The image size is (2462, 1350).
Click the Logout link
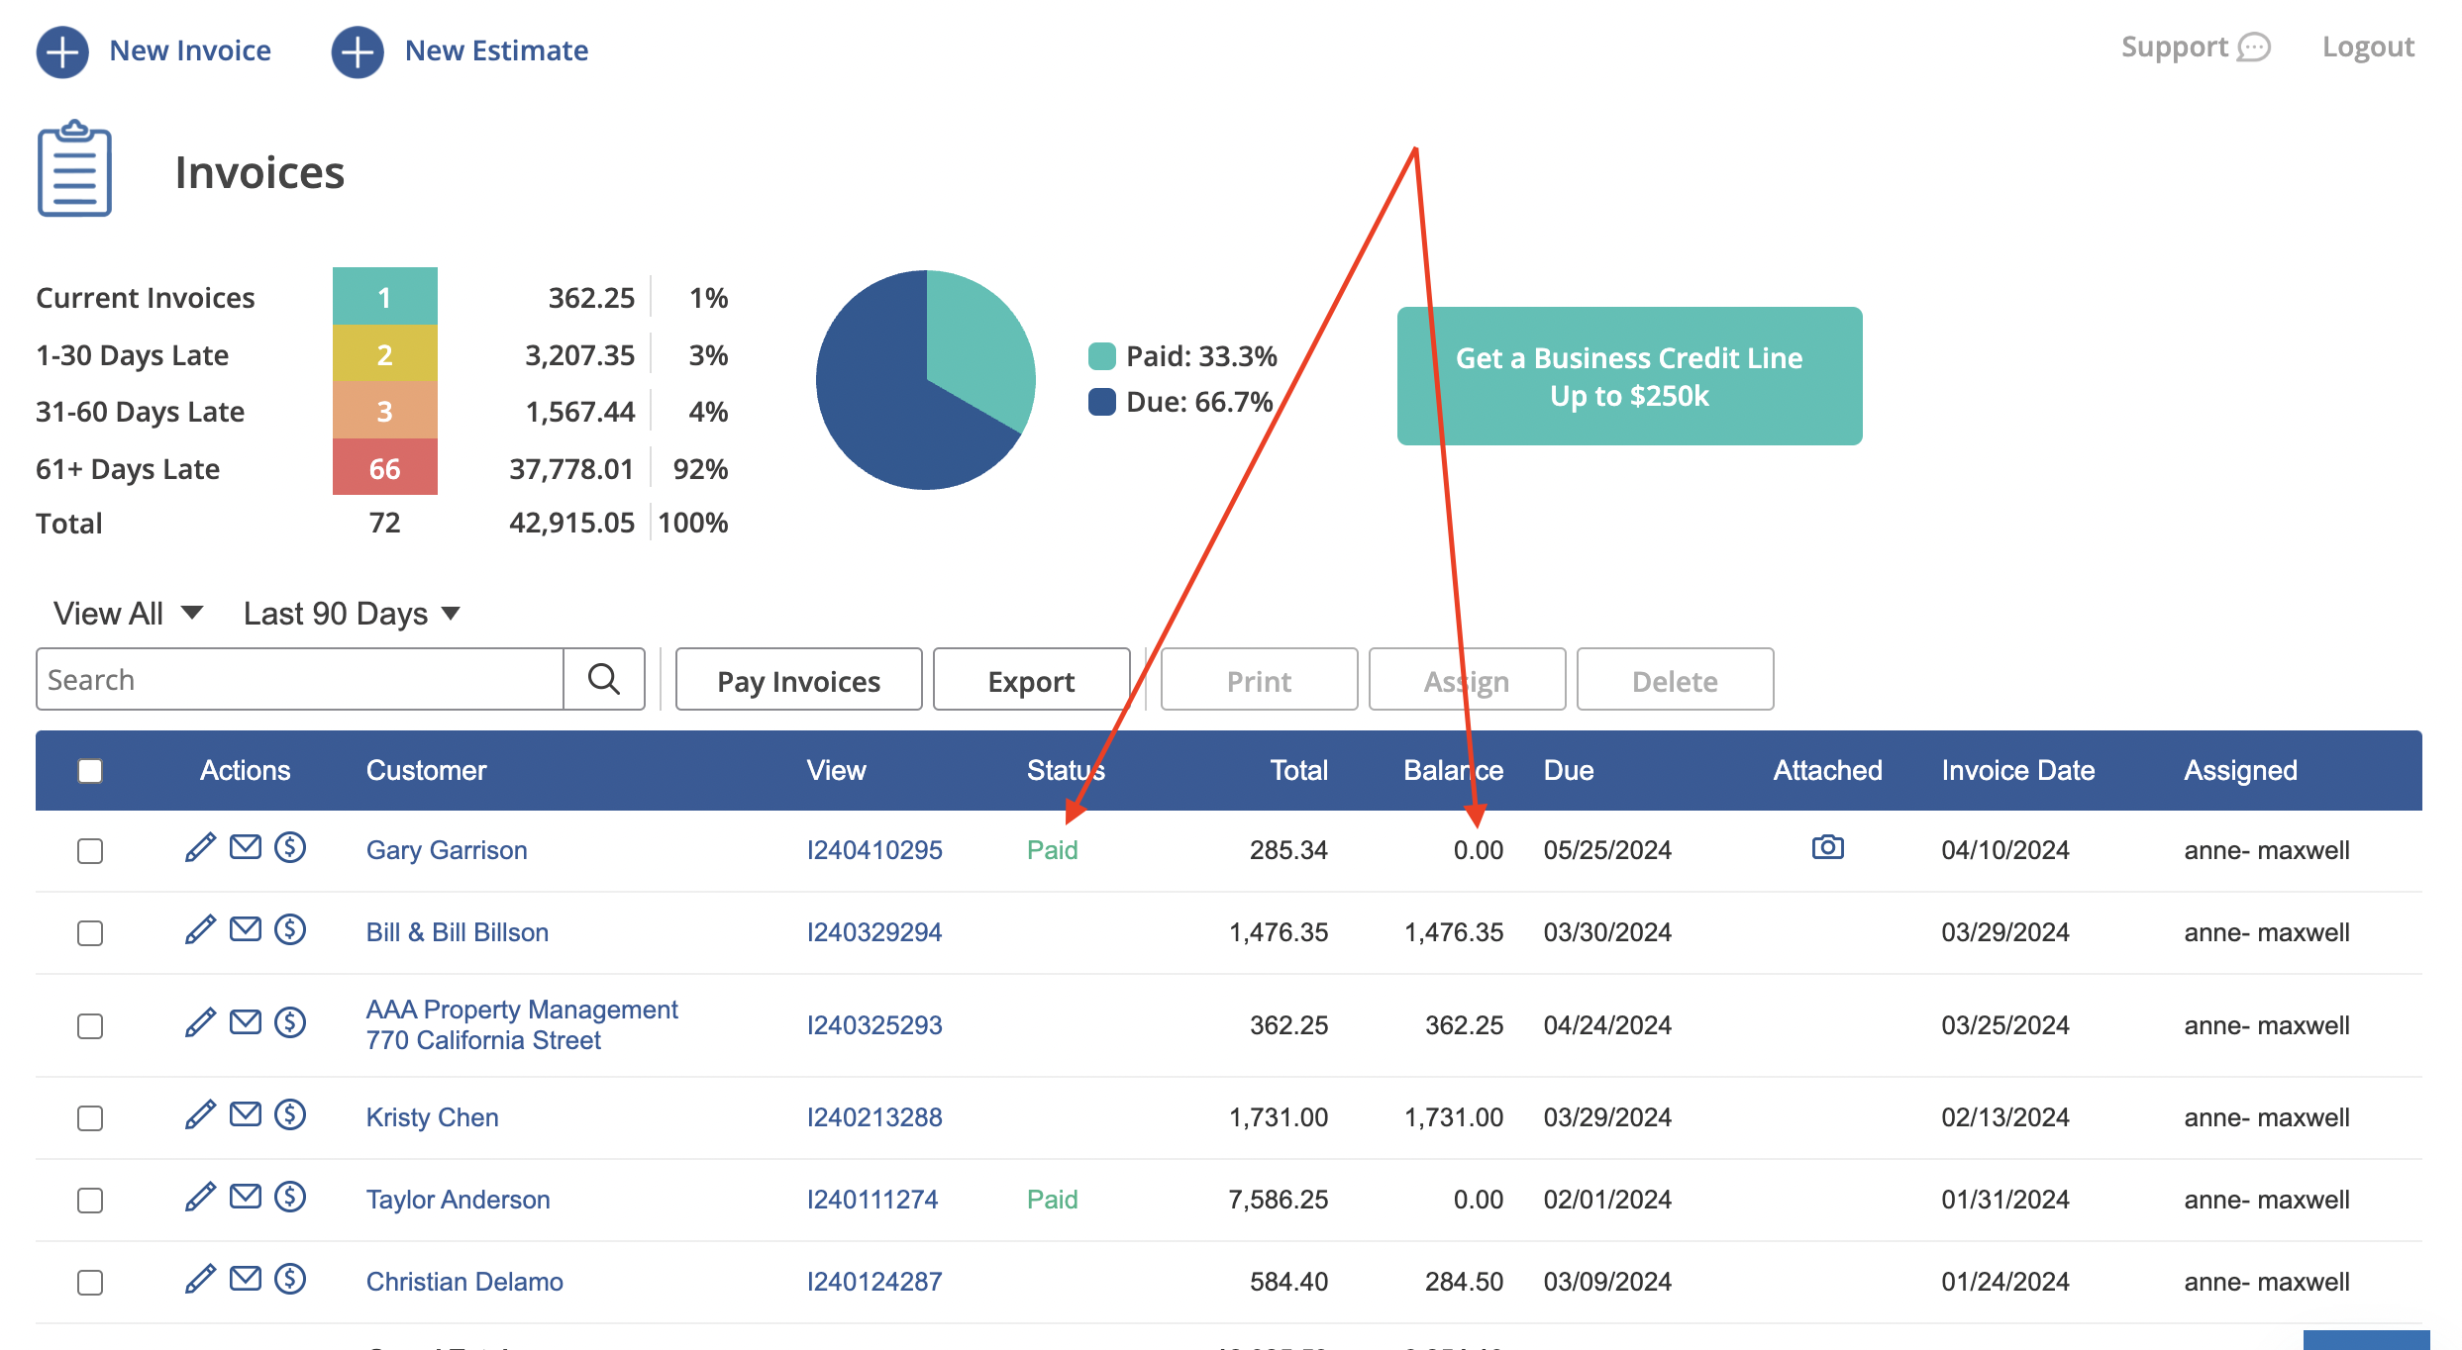(x=2368, y=48)
